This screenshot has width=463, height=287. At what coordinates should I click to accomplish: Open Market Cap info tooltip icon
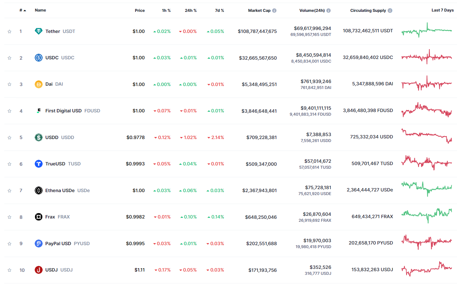[x=274, y=11]
